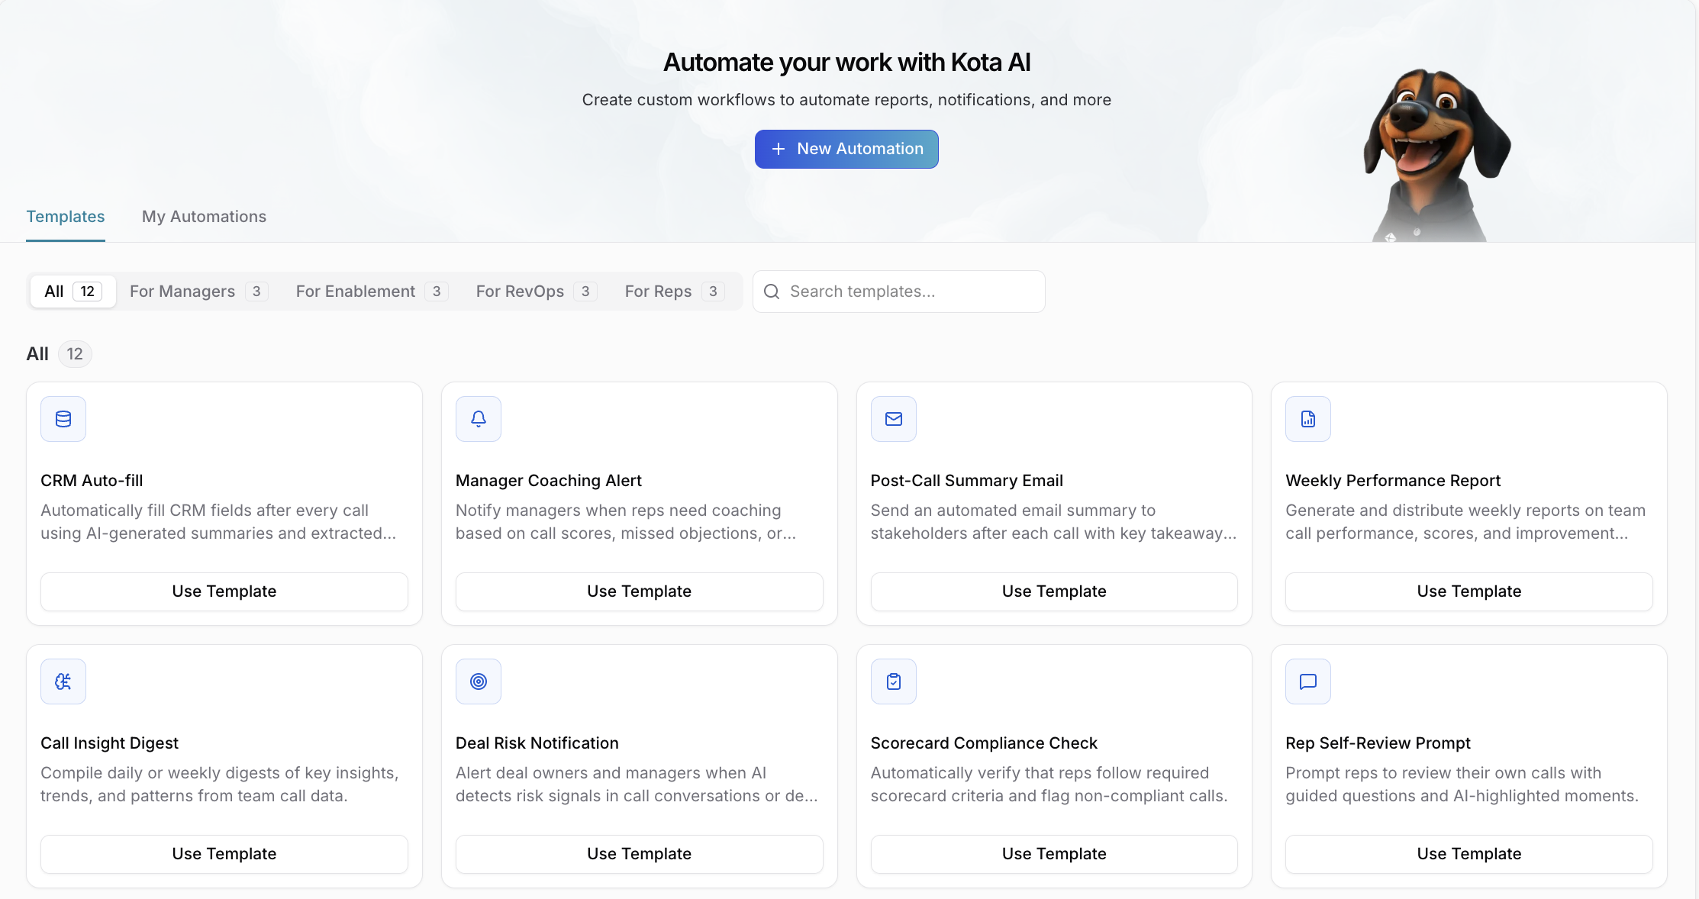
Task: Click the Post-Call Summary Email envelope icon
Action: pyautogui.click(x=894, y=419)
